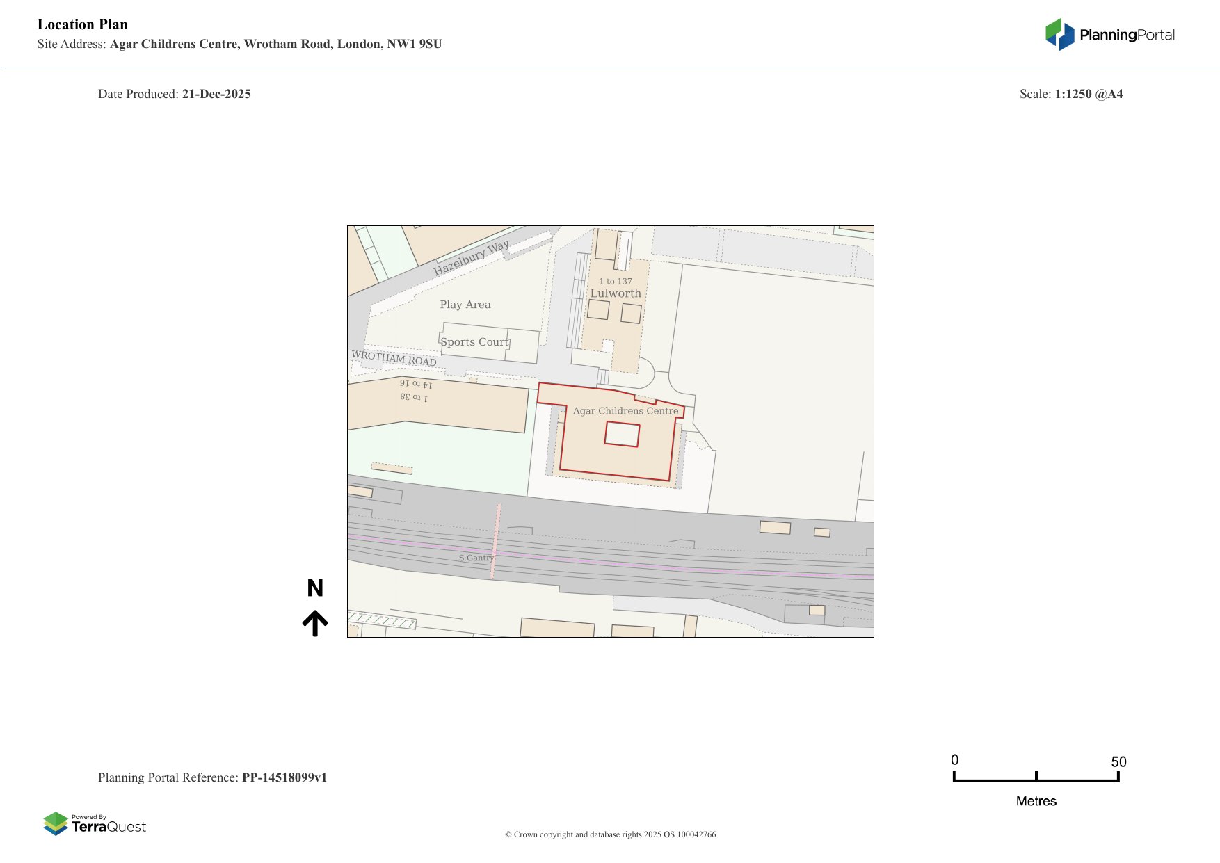Toggle the Play Area region
1220x863 pixels.
coord(466,304)
